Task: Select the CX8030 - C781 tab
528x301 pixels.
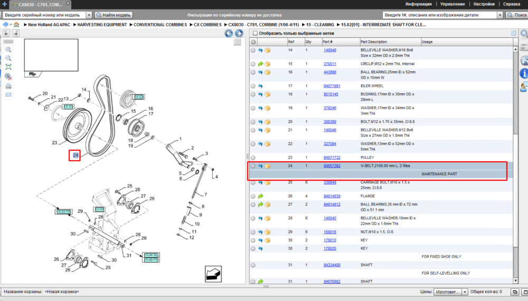Action: (x=40, y=4)
